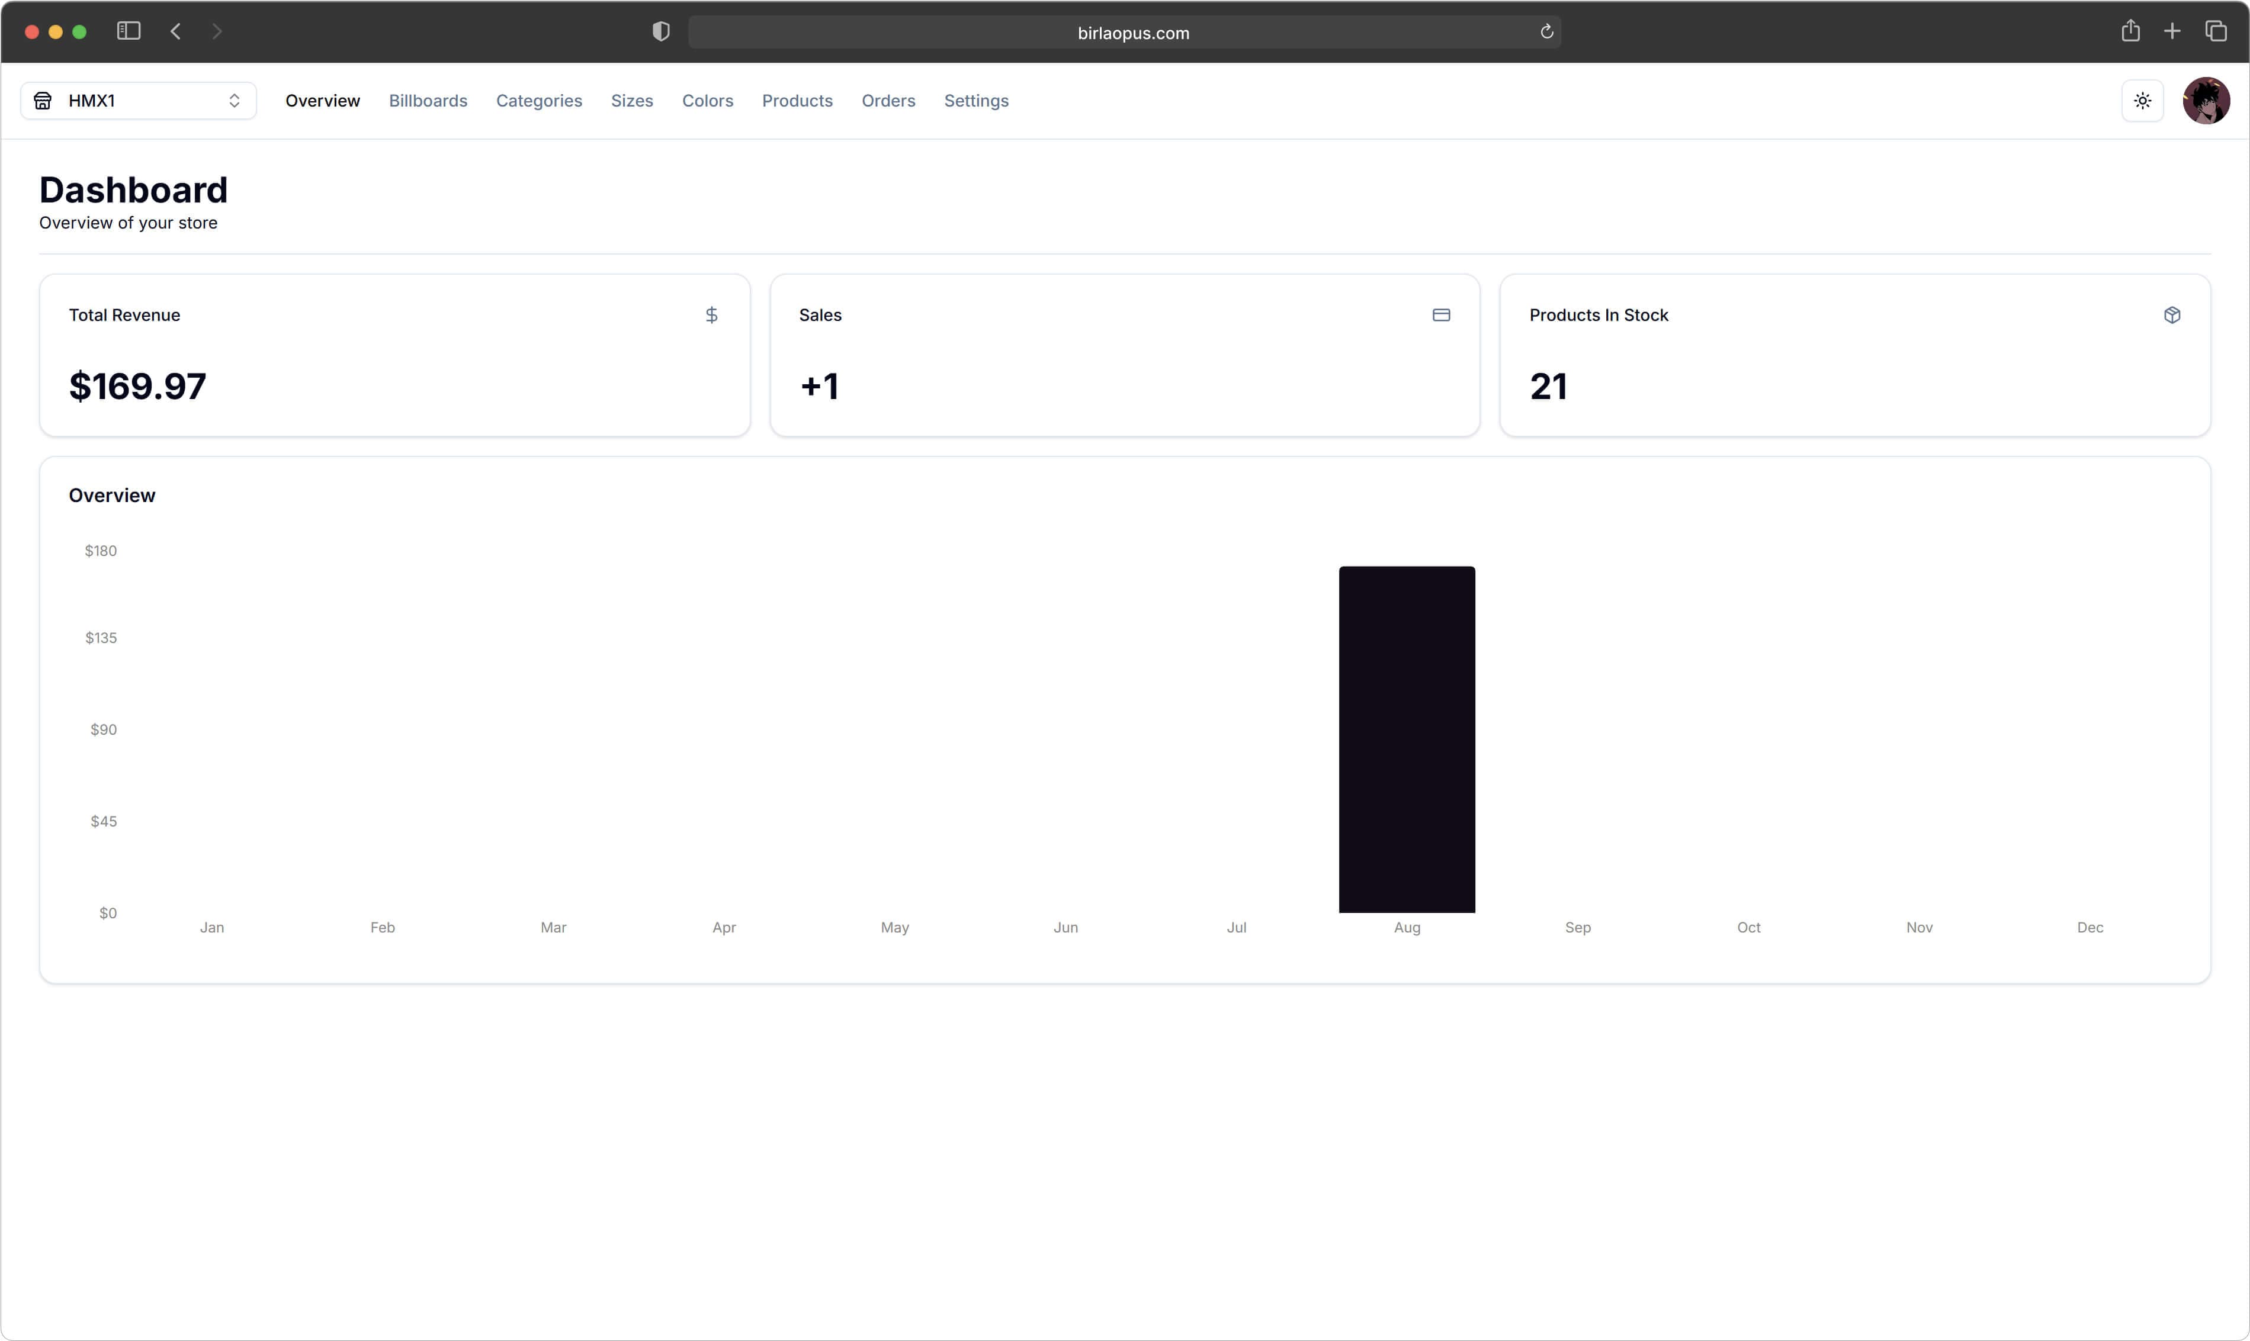Click the credit card icon on Sales card
Viewport: 2250px width, 1341px height.
click(x=1441, y=314)
